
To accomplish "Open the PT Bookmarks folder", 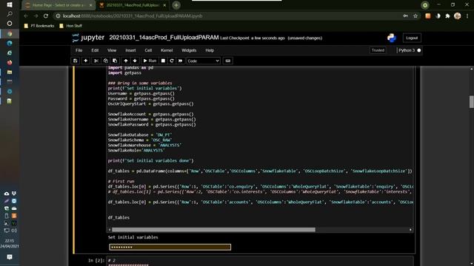I will (39, 26).
